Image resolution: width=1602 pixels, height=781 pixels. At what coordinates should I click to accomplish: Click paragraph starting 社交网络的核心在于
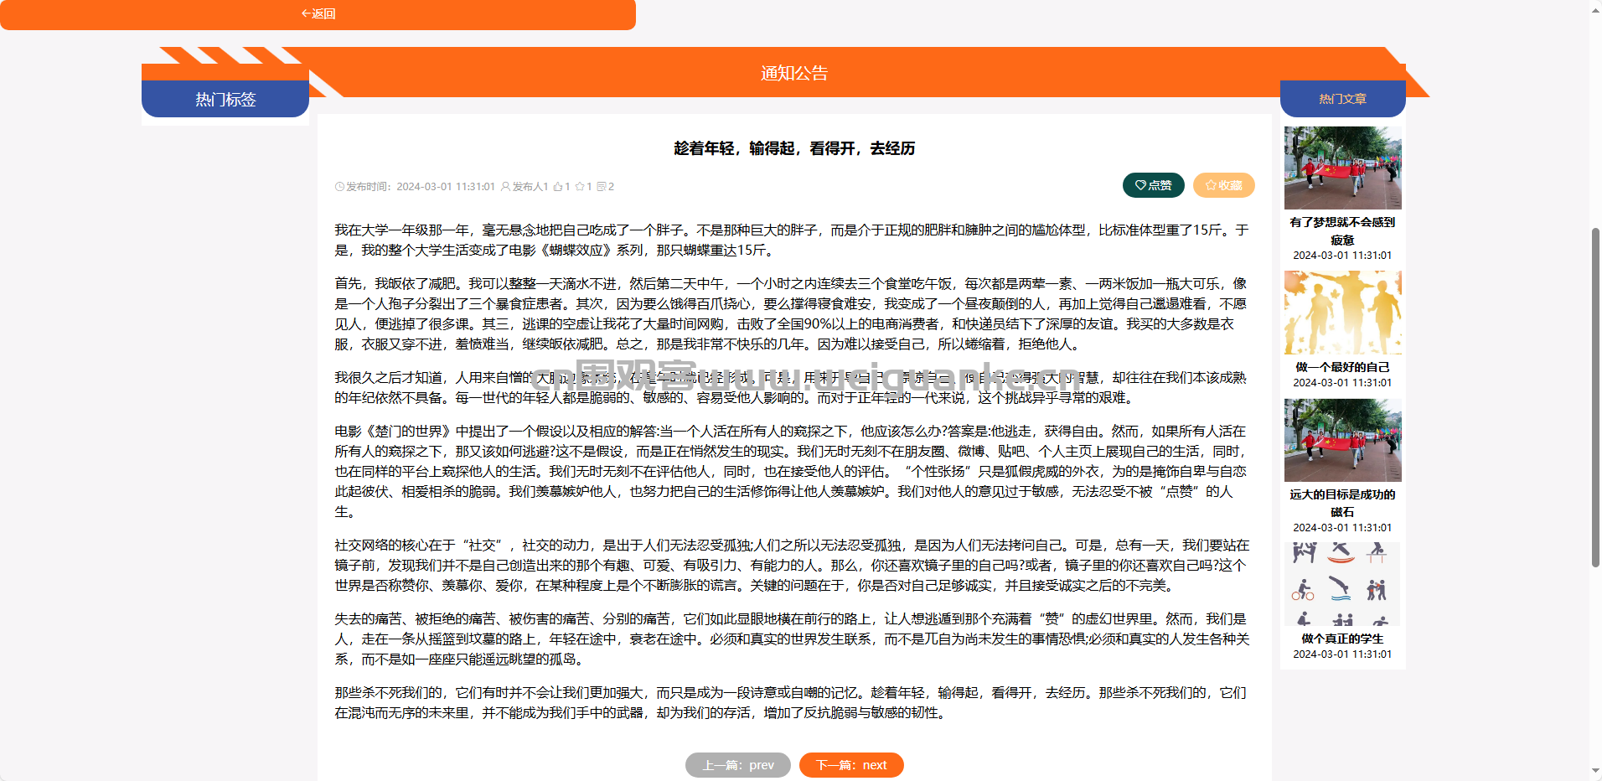[x=792, y=565]
